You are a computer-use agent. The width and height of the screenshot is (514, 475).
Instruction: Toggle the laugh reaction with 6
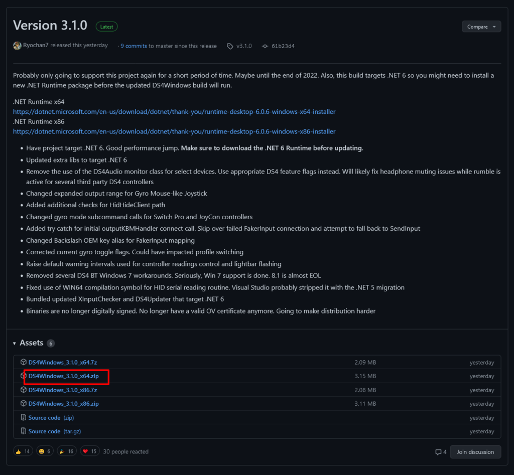pos(45,451)
